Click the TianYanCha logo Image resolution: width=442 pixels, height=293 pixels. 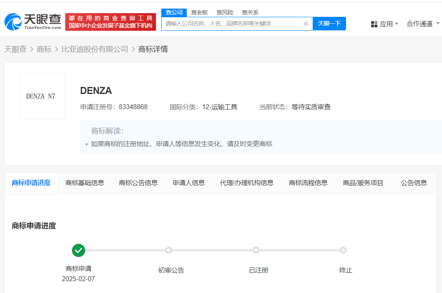coord(33,21)
